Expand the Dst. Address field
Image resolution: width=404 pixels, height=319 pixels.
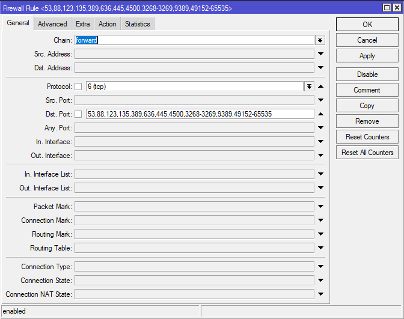click(x=320, y=68)
